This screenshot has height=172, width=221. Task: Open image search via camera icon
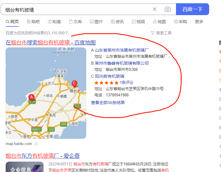[x=168, y=9]
